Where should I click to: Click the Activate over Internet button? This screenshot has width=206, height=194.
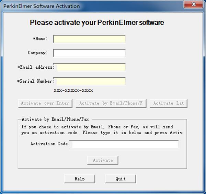coord(45,103)
